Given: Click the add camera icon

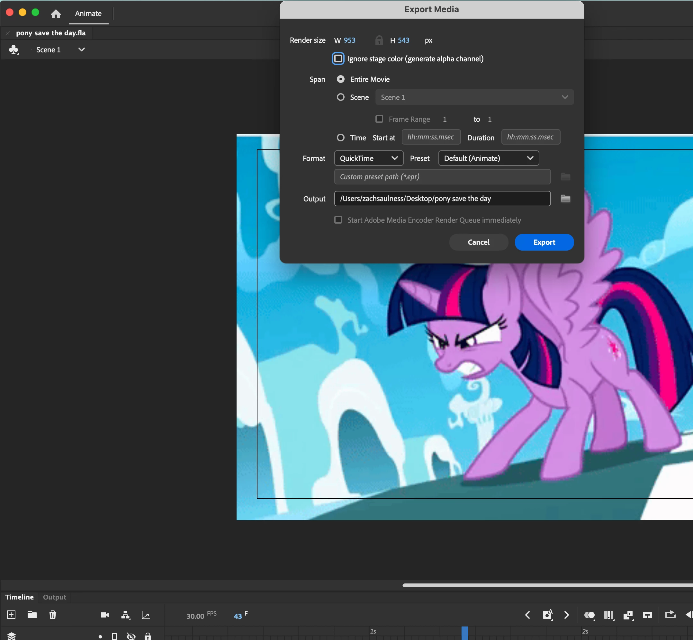Looking at the screenshot, I should [105, 615].
